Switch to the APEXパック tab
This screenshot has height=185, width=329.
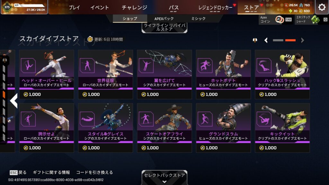pos(164,19)
